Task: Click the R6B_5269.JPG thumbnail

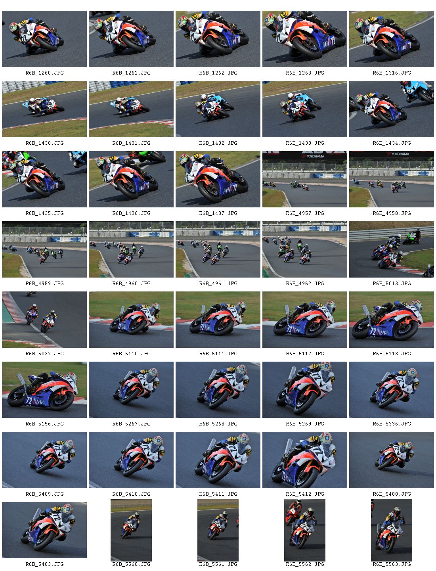Action: click(x=305, y=390)
